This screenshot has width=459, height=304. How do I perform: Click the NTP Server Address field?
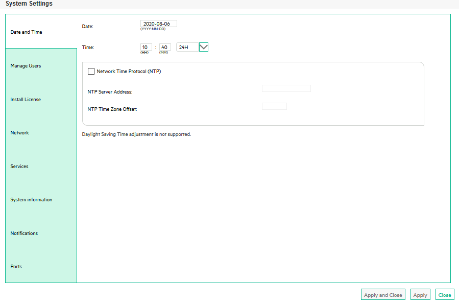pyautogui.click(x=286, y=88)
